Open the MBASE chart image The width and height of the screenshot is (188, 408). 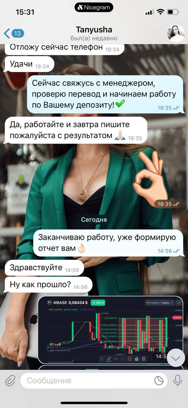(x=111, y=330)
